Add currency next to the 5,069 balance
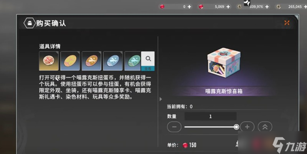Screen dimensions: 307x154 click(228, 6)
